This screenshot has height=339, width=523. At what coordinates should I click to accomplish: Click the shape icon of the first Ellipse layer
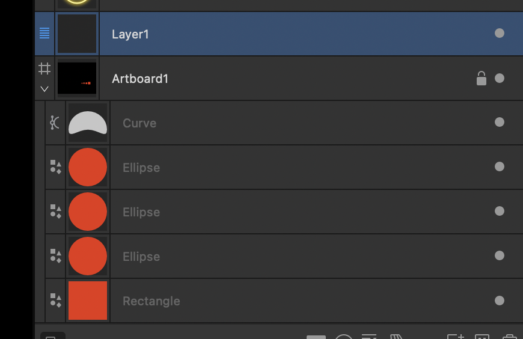point(56,167)
